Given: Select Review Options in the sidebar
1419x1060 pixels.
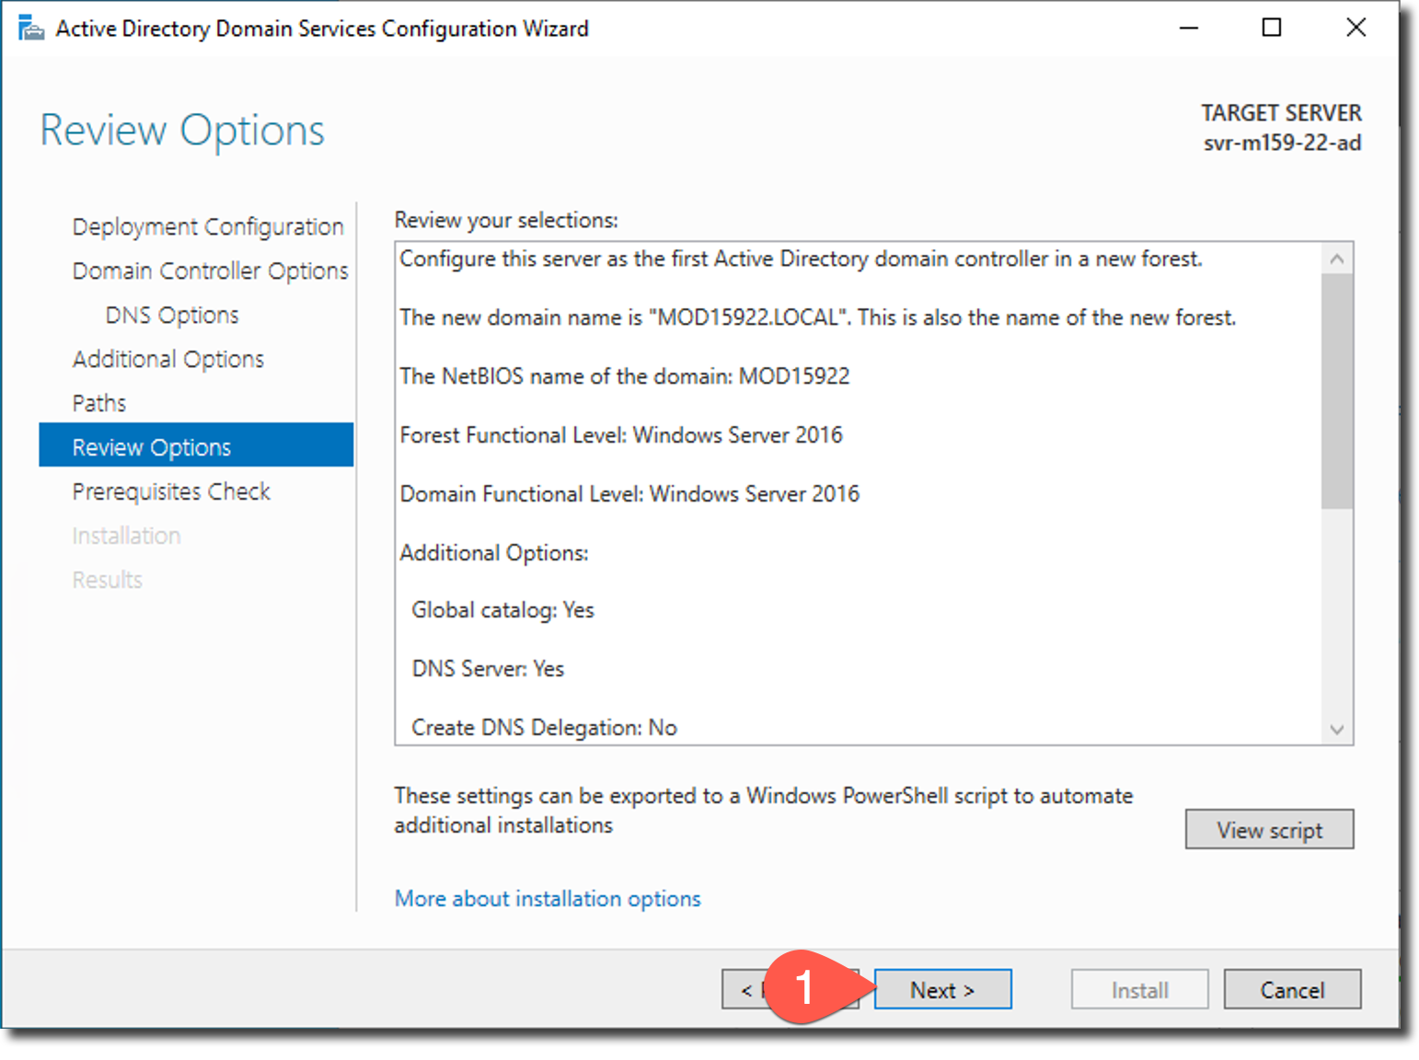Looking at the screenshot, I should pyautogui.click(x=196, y=445).
